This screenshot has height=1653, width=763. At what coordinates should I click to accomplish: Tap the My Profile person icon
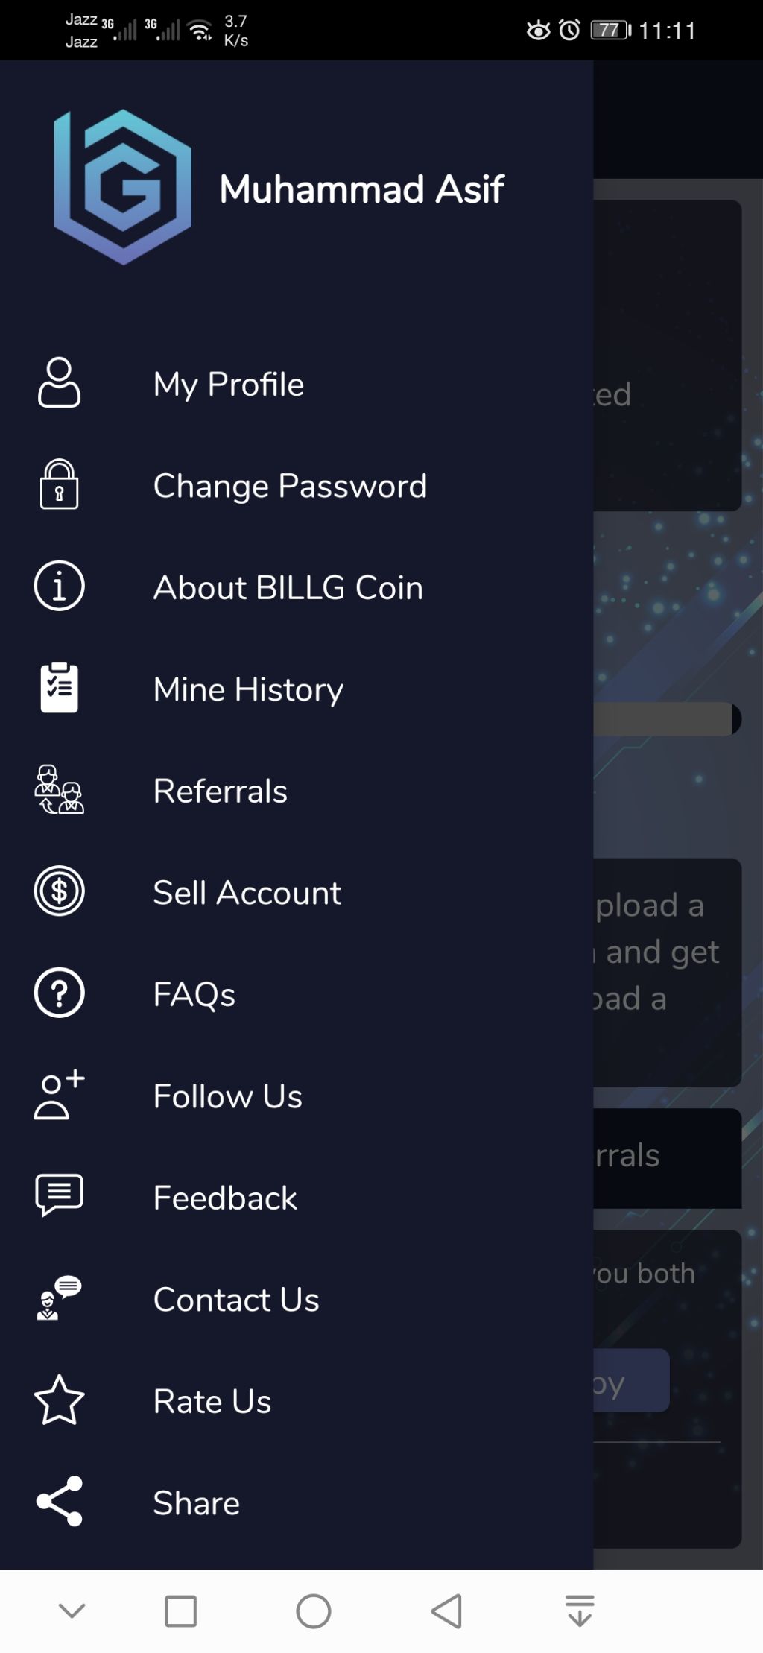[x=59, y=383]
